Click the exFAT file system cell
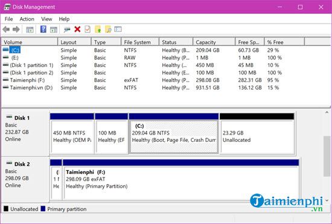The height and width of the screenshot is (224, 332). (131, 80)
